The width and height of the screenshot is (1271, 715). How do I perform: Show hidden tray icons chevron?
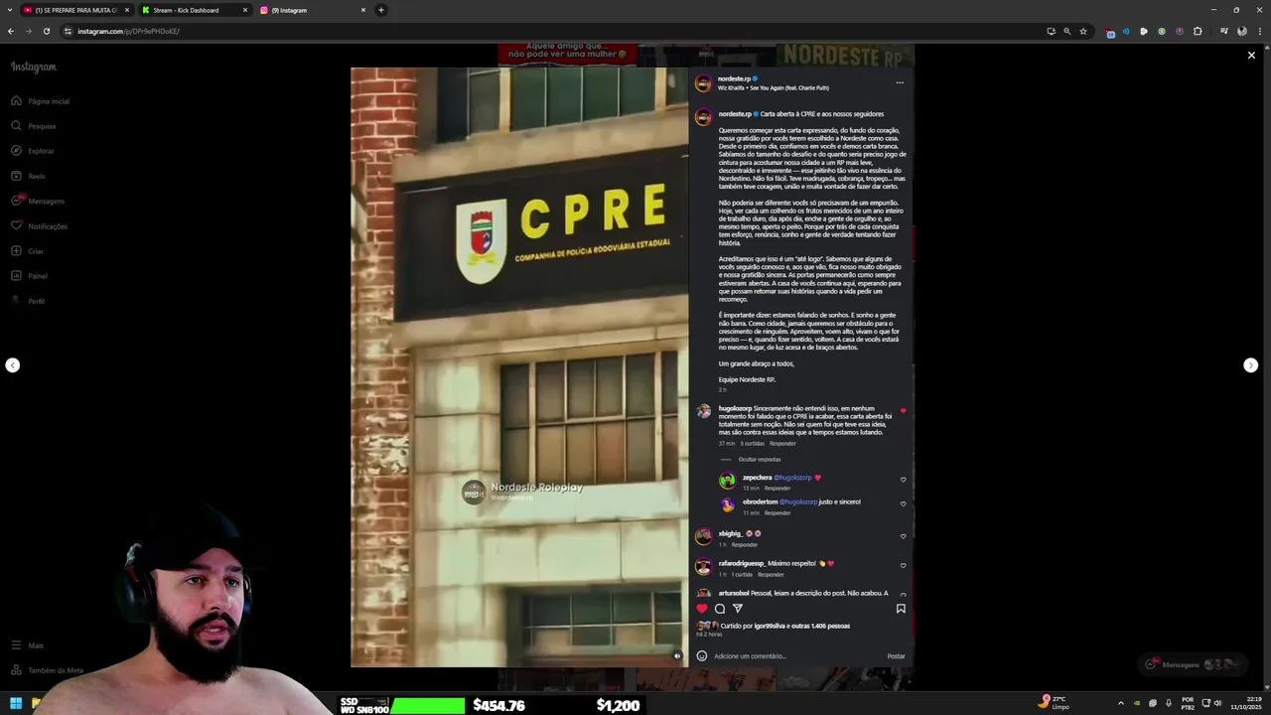click(1121, 704)
